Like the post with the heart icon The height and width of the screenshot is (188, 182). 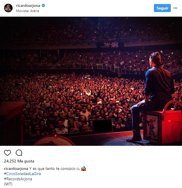(x=7, y=153)
